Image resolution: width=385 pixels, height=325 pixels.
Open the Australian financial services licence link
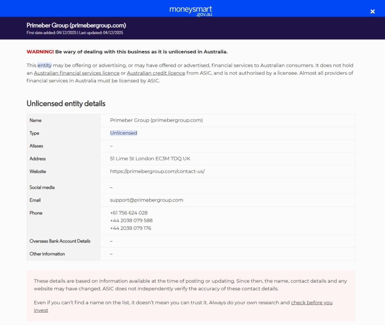tap(77, 73)
